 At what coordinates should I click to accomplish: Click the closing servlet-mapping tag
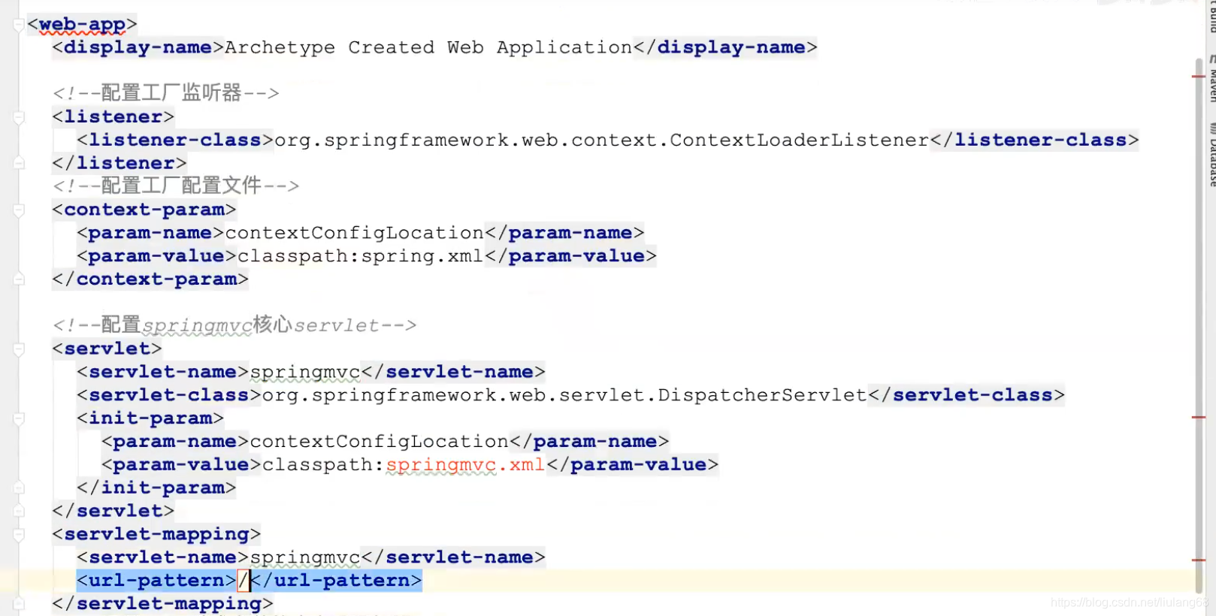[162, 604]
